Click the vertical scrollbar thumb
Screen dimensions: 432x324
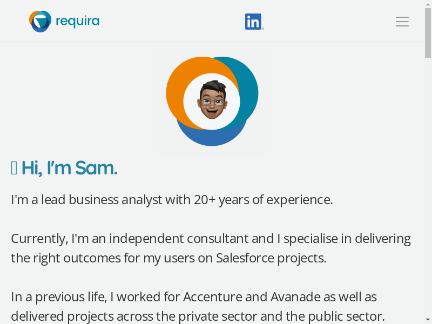tap(428, 33)
